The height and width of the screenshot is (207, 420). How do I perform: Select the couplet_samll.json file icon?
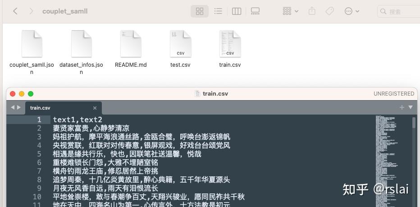point(32,44)
